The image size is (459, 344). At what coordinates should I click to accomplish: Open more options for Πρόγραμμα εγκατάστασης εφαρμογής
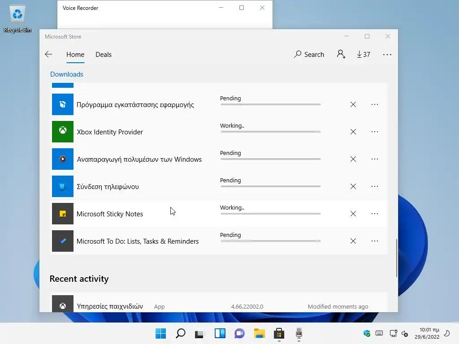pos(375,104)
